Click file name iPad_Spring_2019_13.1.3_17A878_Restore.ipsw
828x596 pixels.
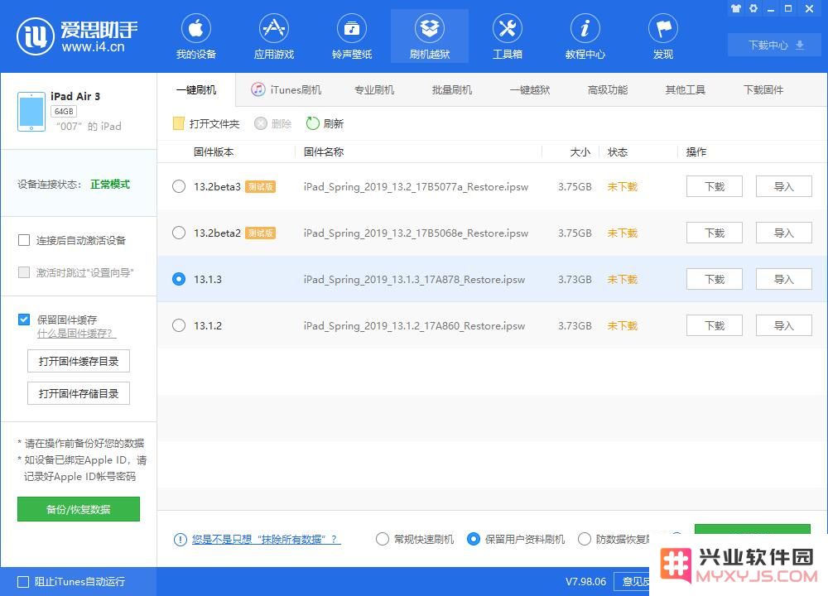(414, 279)
